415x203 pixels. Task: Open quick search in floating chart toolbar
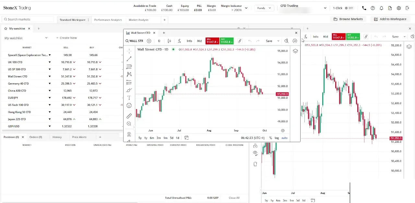coord(286,41)
